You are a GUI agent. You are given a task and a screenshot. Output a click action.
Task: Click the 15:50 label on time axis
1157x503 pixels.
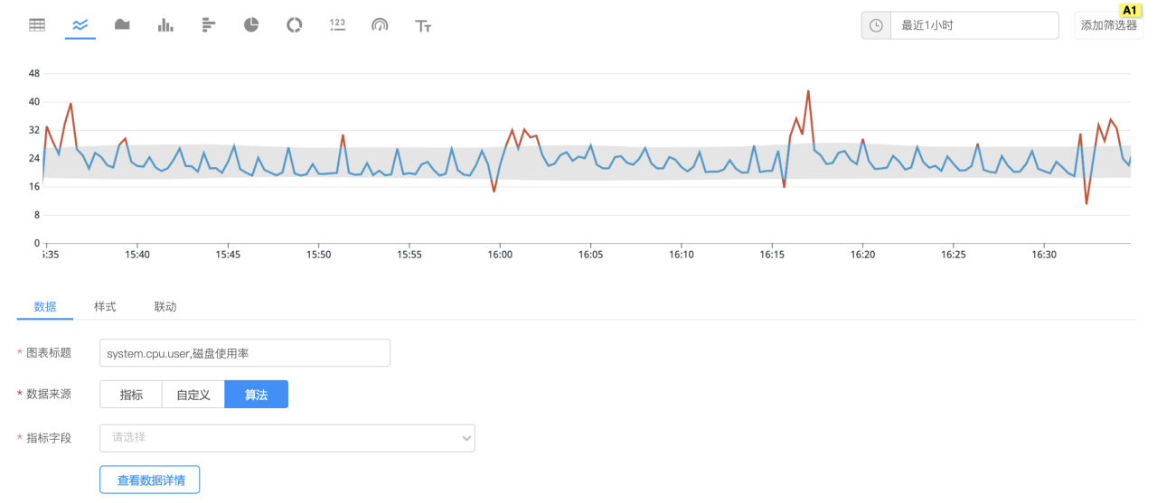(318, 255)
